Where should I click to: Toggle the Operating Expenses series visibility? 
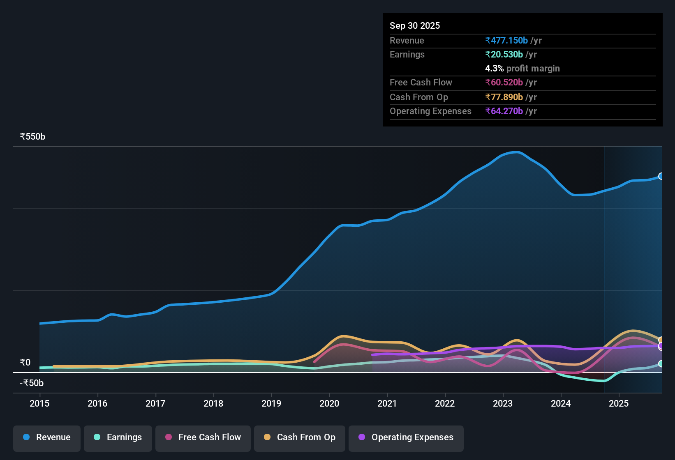pyautogui.click(x=406, y=437)
